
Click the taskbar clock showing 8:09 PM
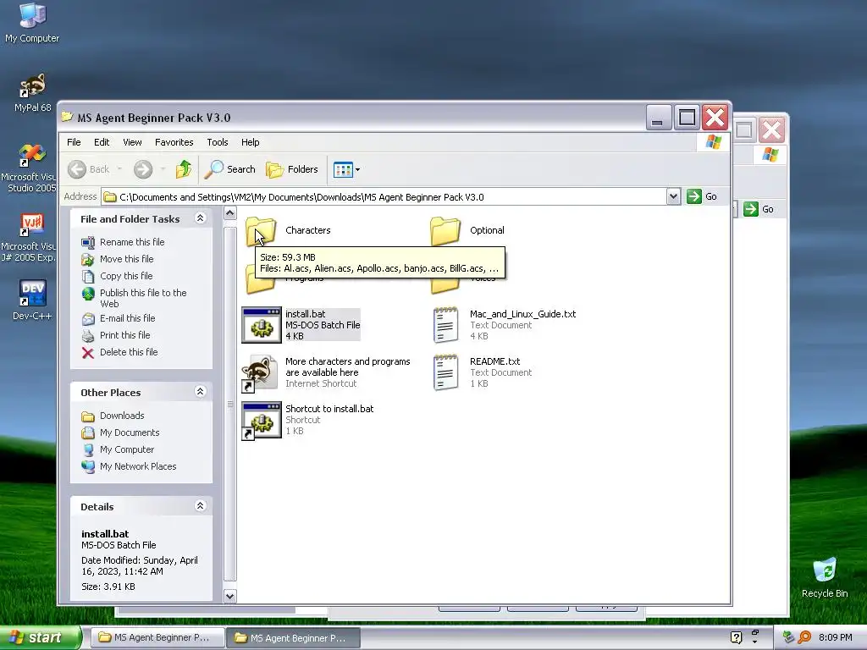tap(835, 637)
